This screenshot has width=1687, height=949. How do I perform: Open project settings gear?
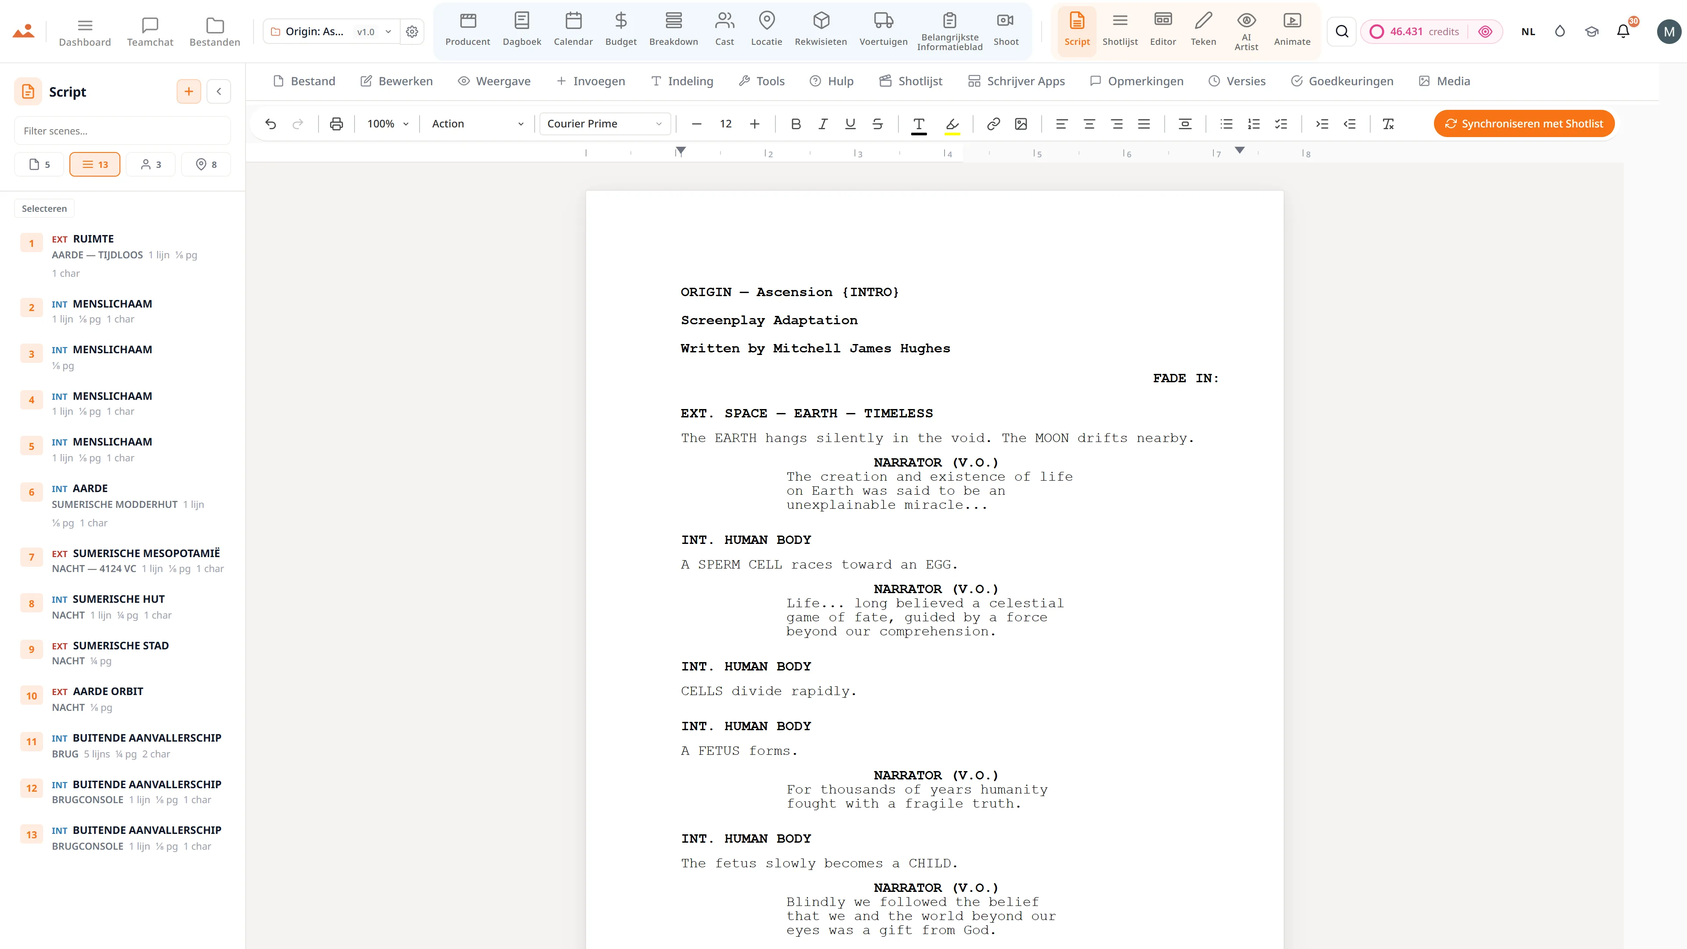[x=412, y=32]
